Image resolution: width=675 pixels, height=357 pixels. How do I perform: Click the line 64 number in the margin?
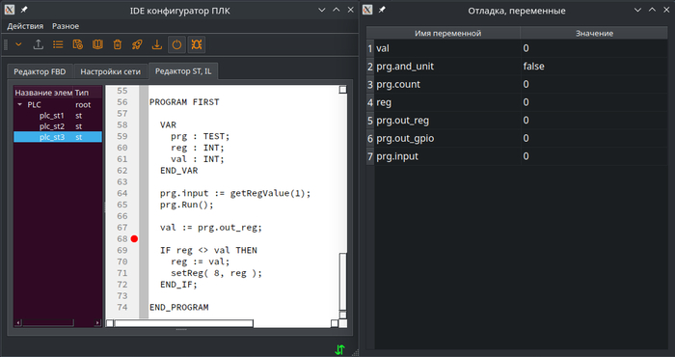122,193
